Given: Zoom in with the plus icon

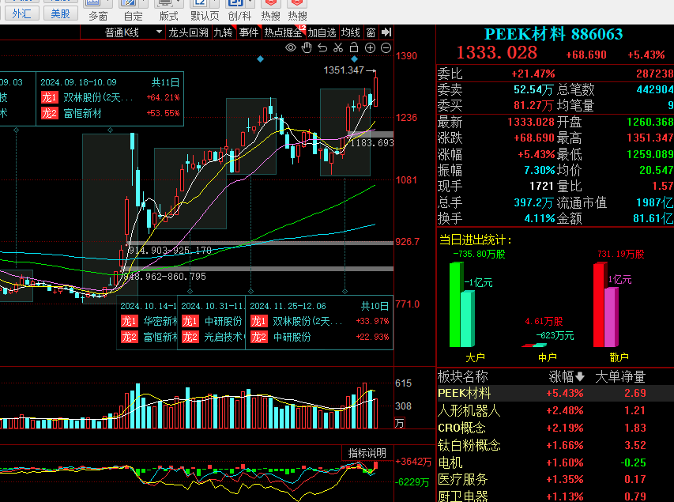Looking at the screenshot, I should click(x=370, y=47).
